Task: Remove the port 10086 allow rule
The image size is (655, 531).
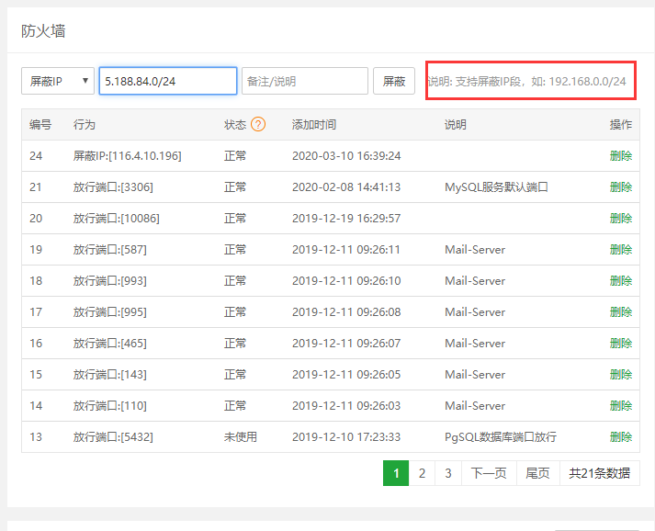Action: point(620,219)
